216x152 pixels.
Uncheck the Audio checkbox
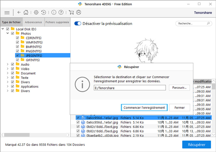coord(12,64)
